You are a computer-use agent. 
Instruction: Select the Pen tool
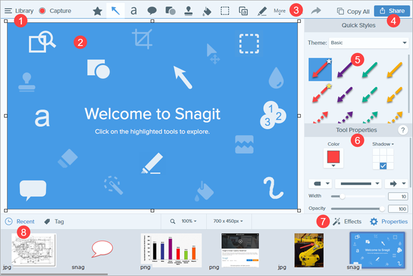pyautogui.click(x=262, y=10)
